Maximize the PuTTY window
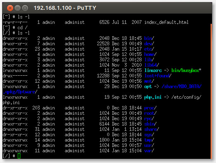The image size is (216, 163). coord(25,8)
